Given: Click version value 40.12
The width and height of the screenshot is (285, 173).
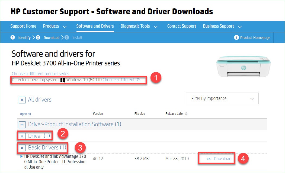Looking at the screenshot, I should click(98, 159).
